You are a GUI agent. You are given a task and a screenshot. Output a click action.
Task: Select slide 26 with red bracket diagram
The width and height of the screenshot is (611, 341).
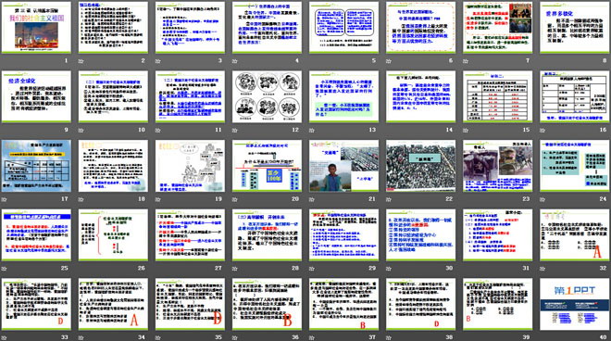[113, 234]
